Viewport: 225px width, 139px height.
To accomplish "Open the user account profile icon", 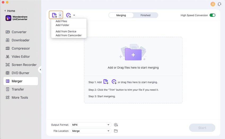I will coord(213,4).
